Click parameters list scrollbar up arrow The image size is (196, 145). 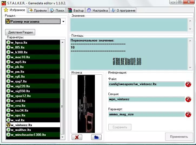(62, 43)
